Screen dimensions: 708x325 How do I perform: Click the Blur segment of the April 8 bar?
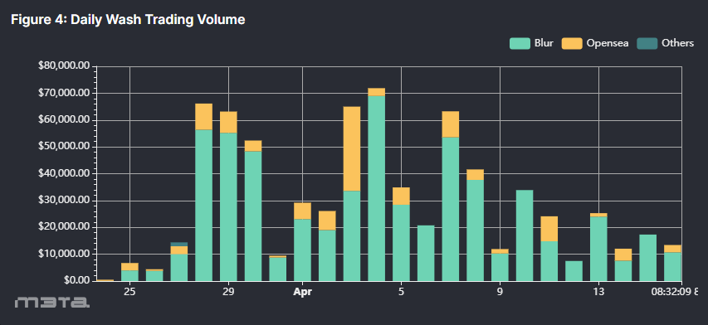click(475, 230)
